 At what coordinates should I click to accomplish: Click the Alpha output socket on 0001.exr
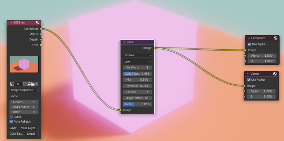(41, 34)
